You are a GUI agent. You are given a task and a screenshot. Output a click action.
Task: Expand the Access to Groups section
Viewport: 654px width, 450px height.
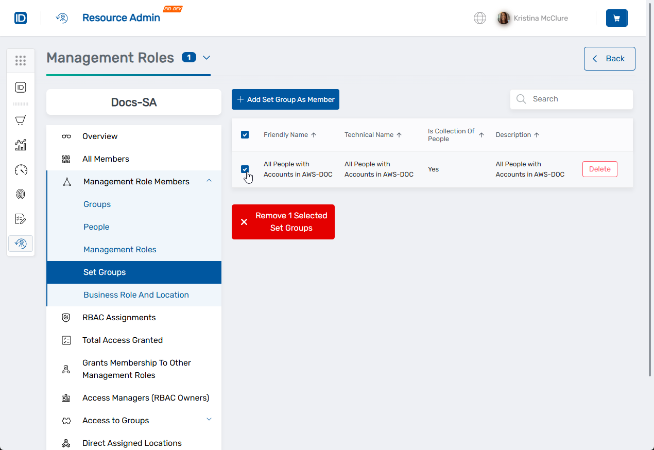[209, 420]
